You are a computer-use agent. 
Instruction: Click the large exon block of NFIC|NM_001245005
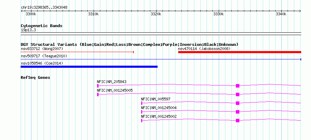click(238, 94)
